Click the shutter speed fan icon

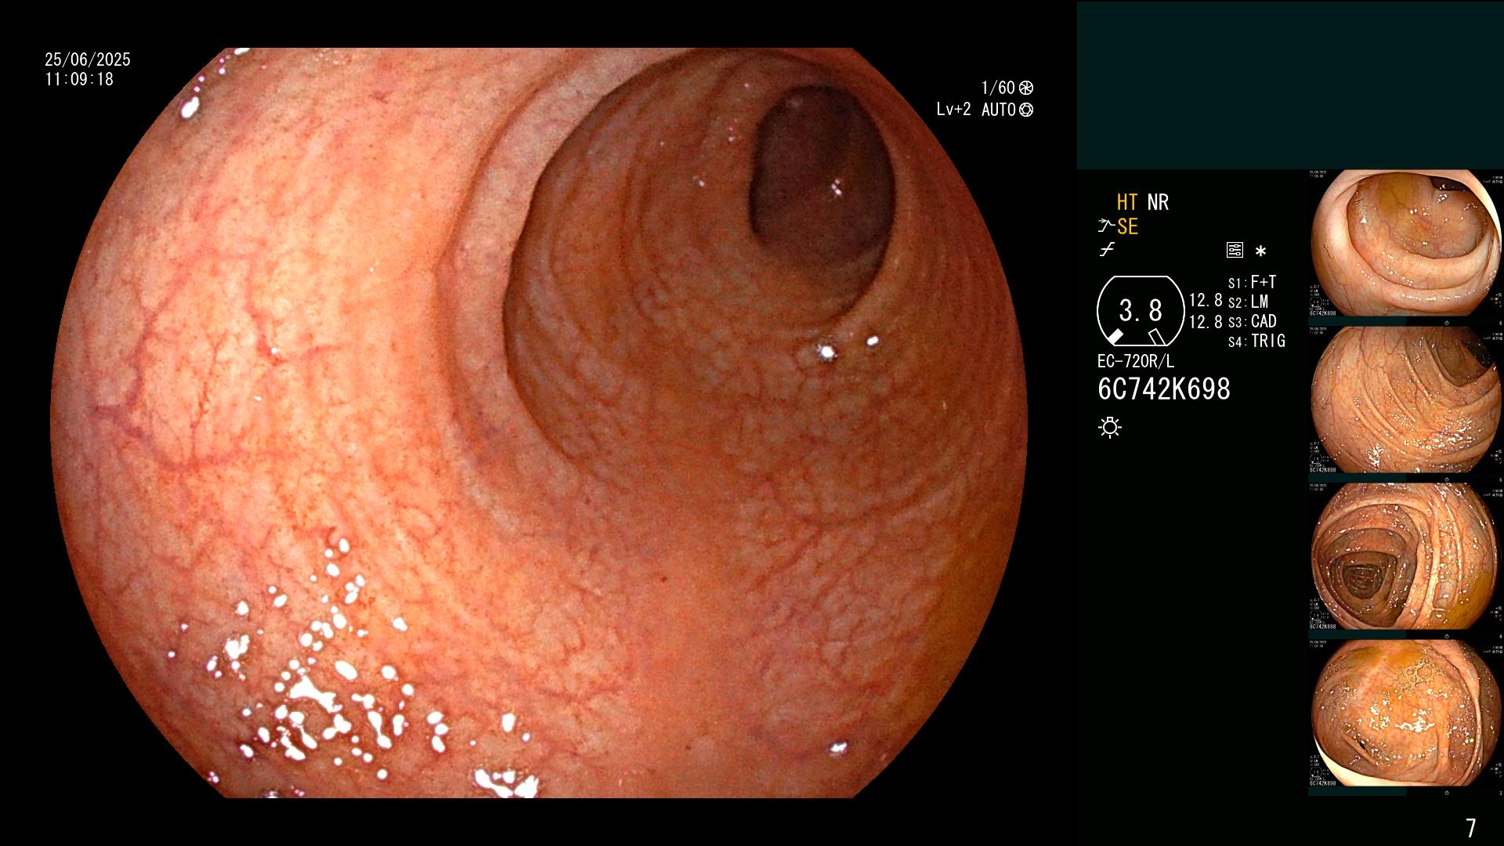(1026, 88)
